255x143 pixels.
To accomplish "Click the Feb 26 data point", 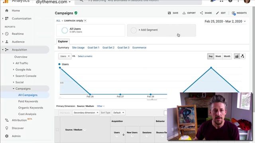I will (x=90, y=94).
